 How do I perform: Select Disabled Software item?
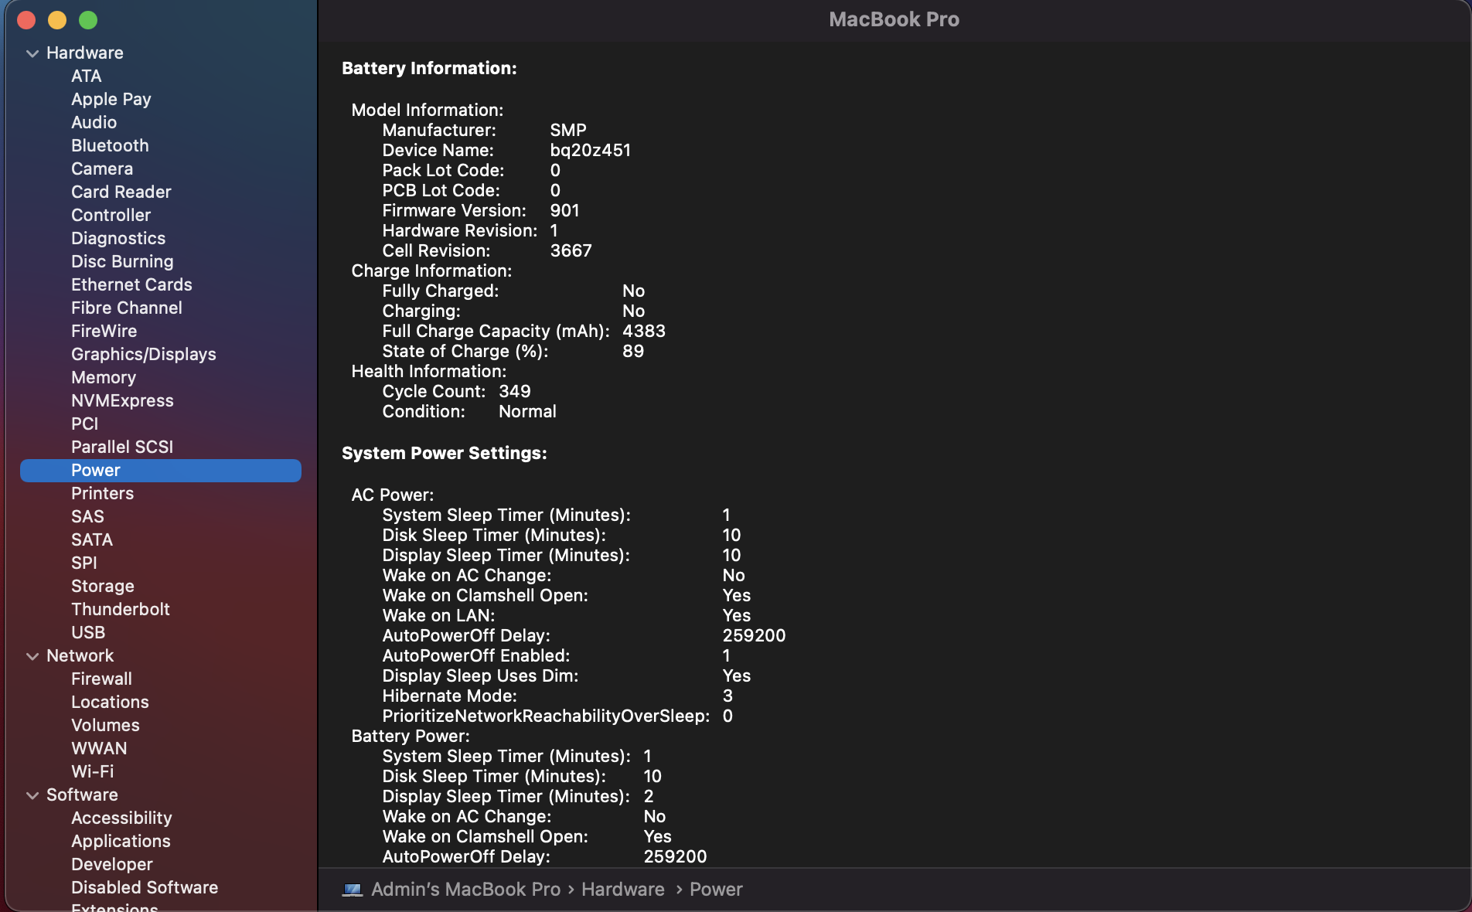(145, 887)
